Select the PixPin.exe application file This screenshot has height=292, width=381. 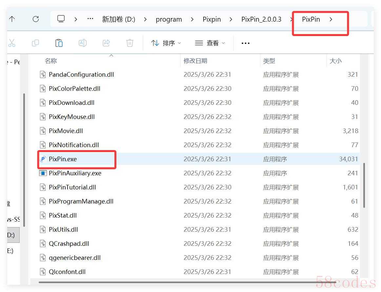coord(63,159)
